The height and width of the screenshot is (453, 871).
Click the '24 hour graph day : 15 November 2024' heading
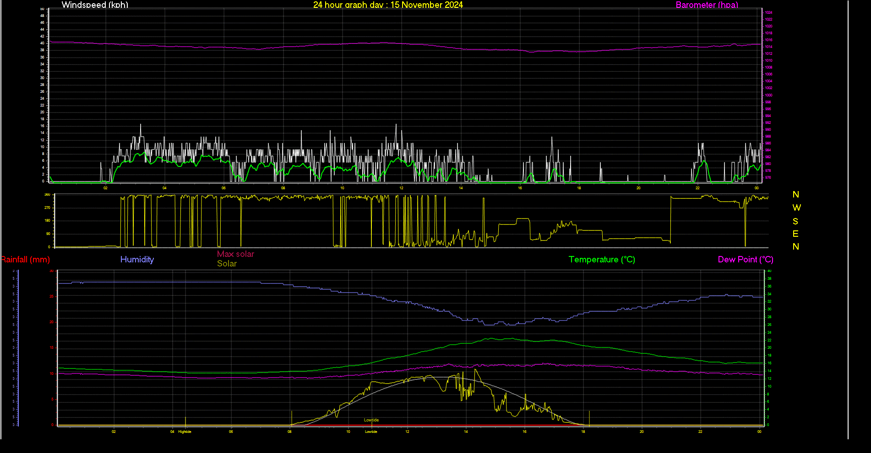pos(388,5)
